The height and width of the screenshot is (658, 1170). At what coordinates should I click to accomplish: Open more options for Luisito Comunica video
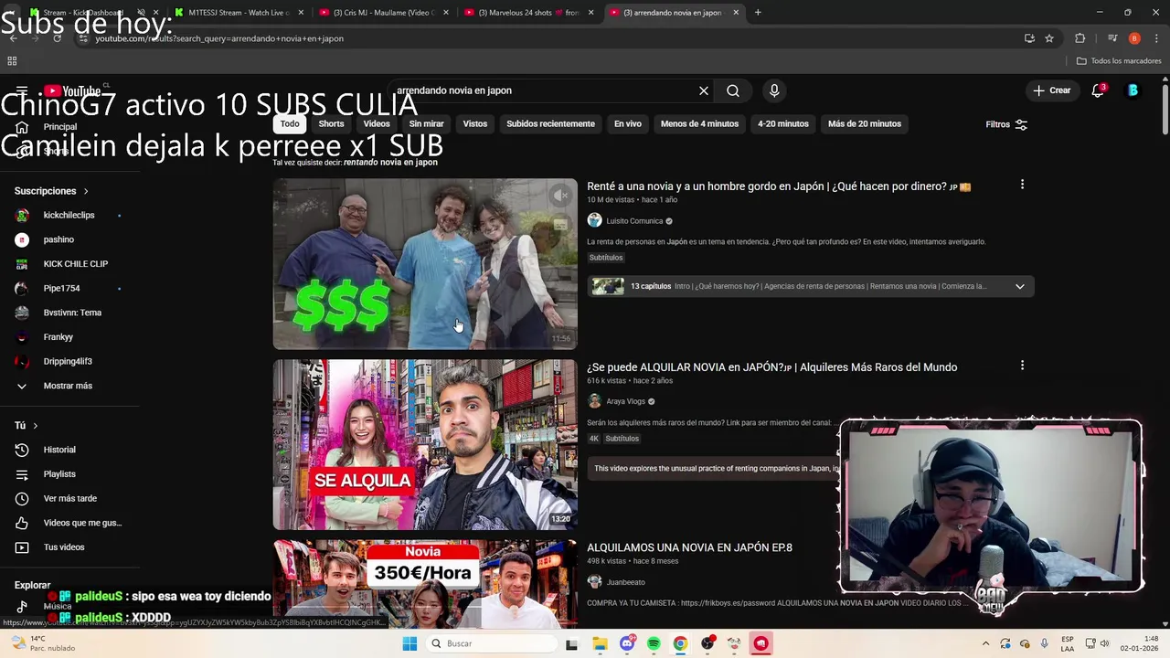1022,186
